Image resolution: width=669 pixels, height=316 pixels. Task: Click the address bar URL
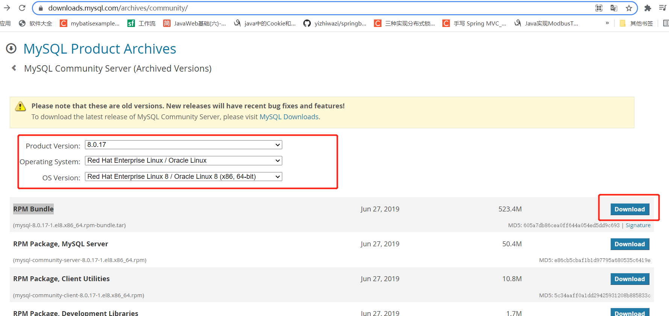118,8
